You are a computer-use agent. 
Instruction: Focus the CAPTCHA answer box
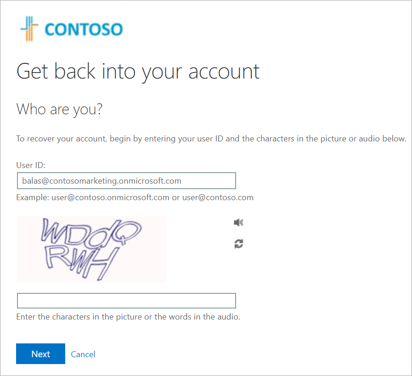click(126, 300)
